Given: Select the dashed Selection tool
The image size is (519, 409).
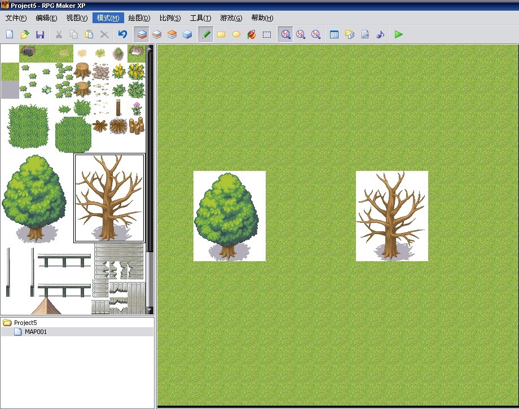Looking at the screenshot, I should click(x=267, y=34).
